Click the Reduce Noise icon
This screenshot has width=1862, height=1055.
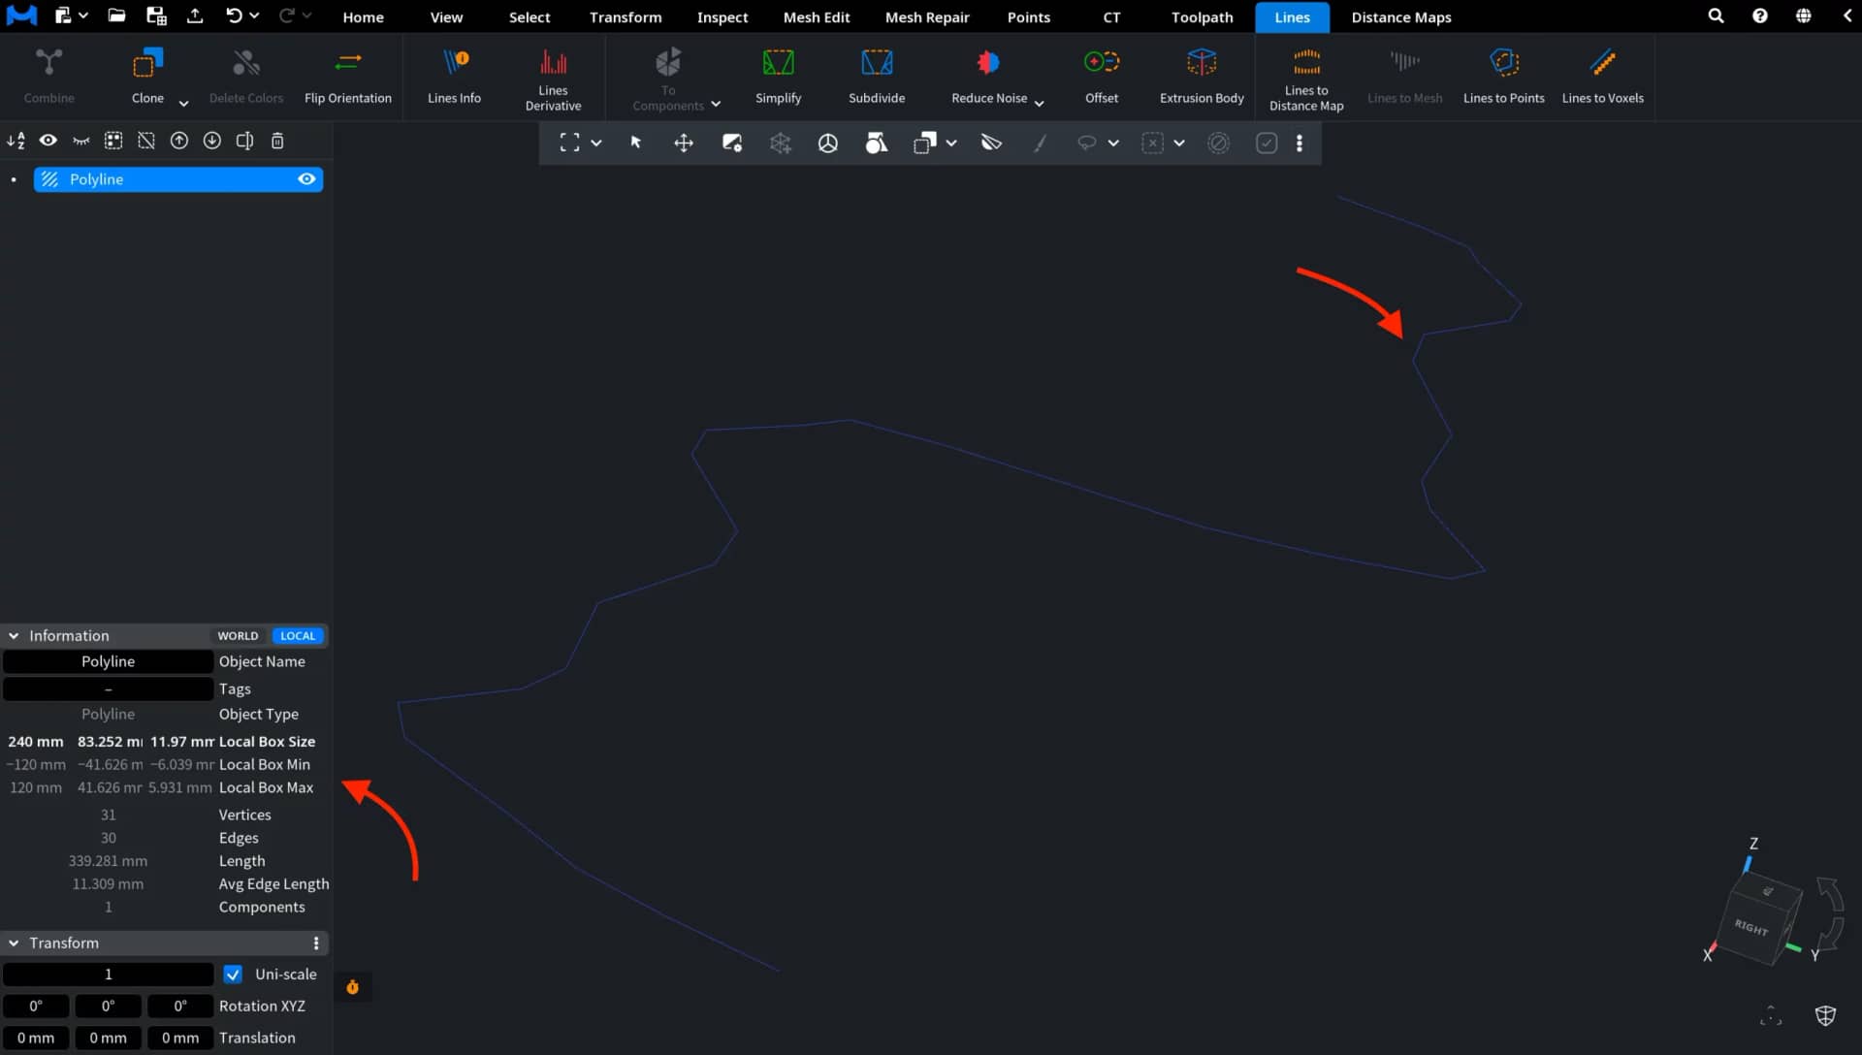(x=988, y=63)
